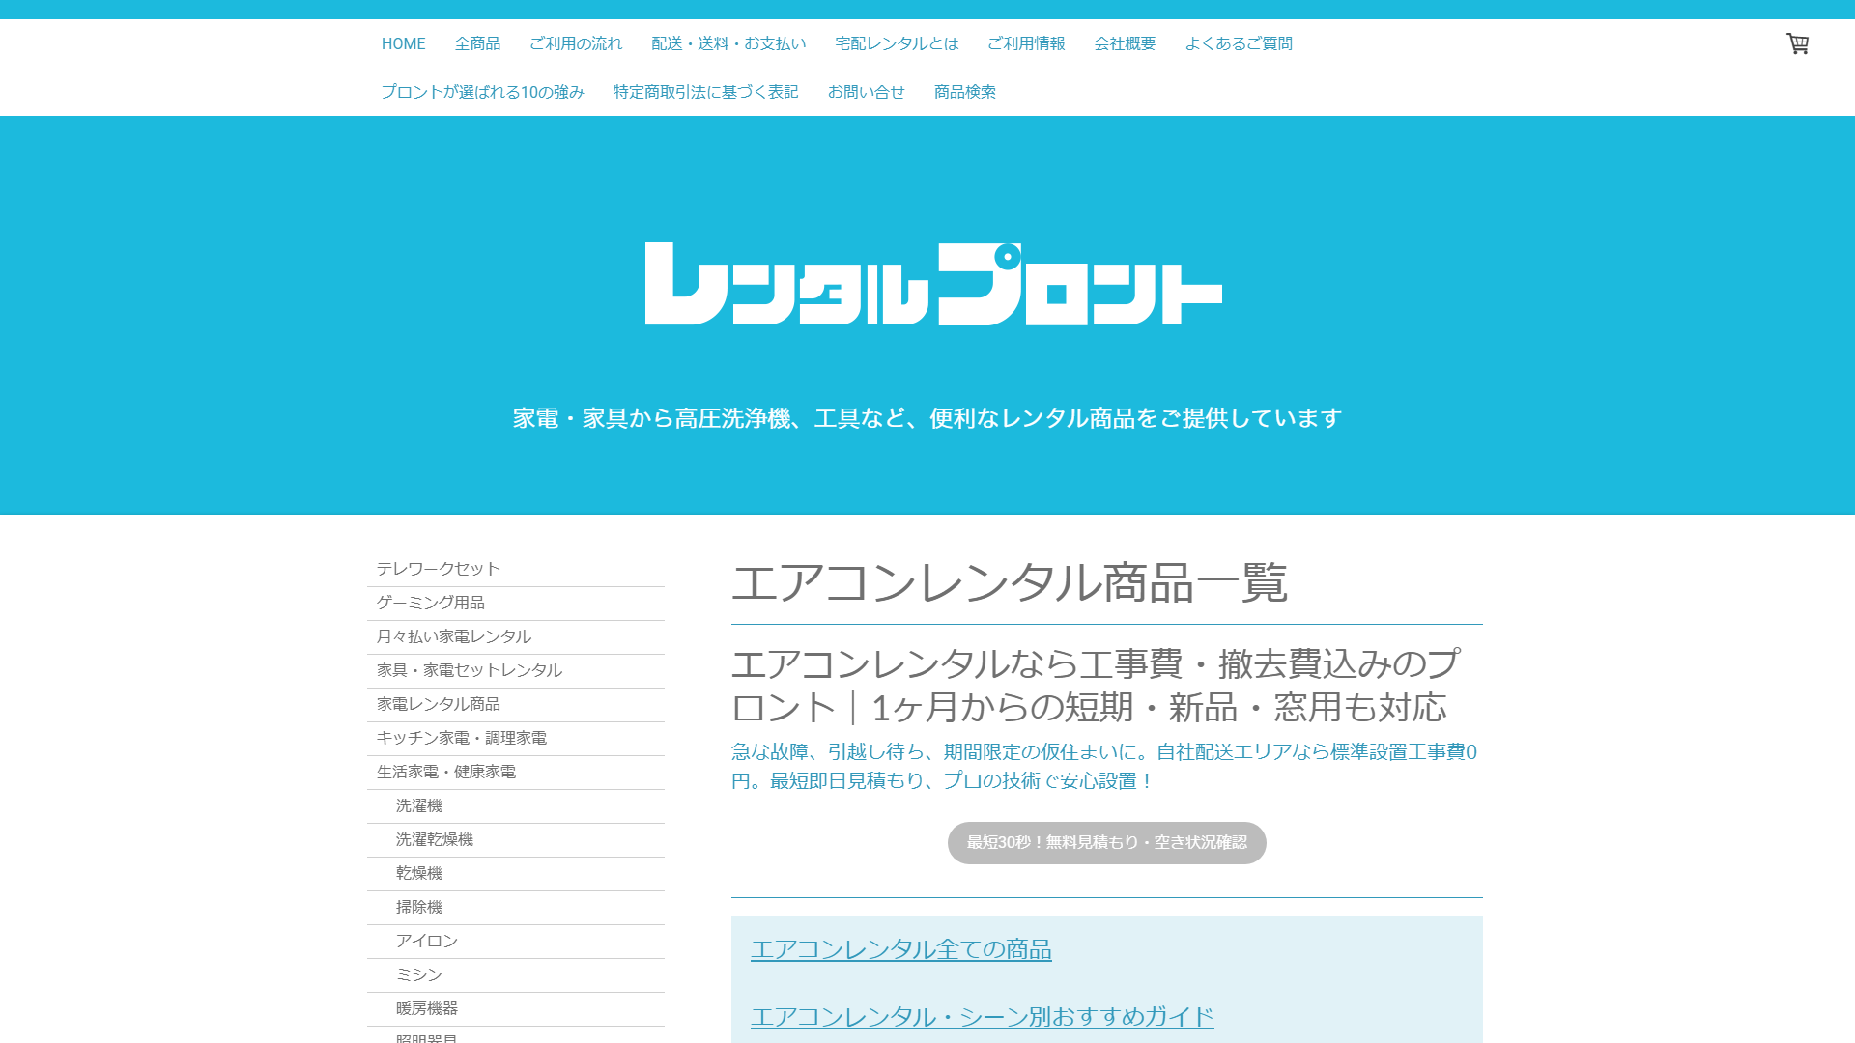
Task: Click 最短30秒！無料見積もり・空き状況確認 button
Action: pyautogui.click(x=1106, y=843)
